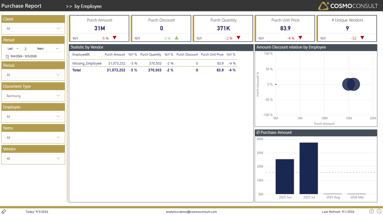The height and width of the screenshot is (215, 383).
Task: Click the 'Amount-Discount relation by Employee' chart title
Action: point(291,47)
